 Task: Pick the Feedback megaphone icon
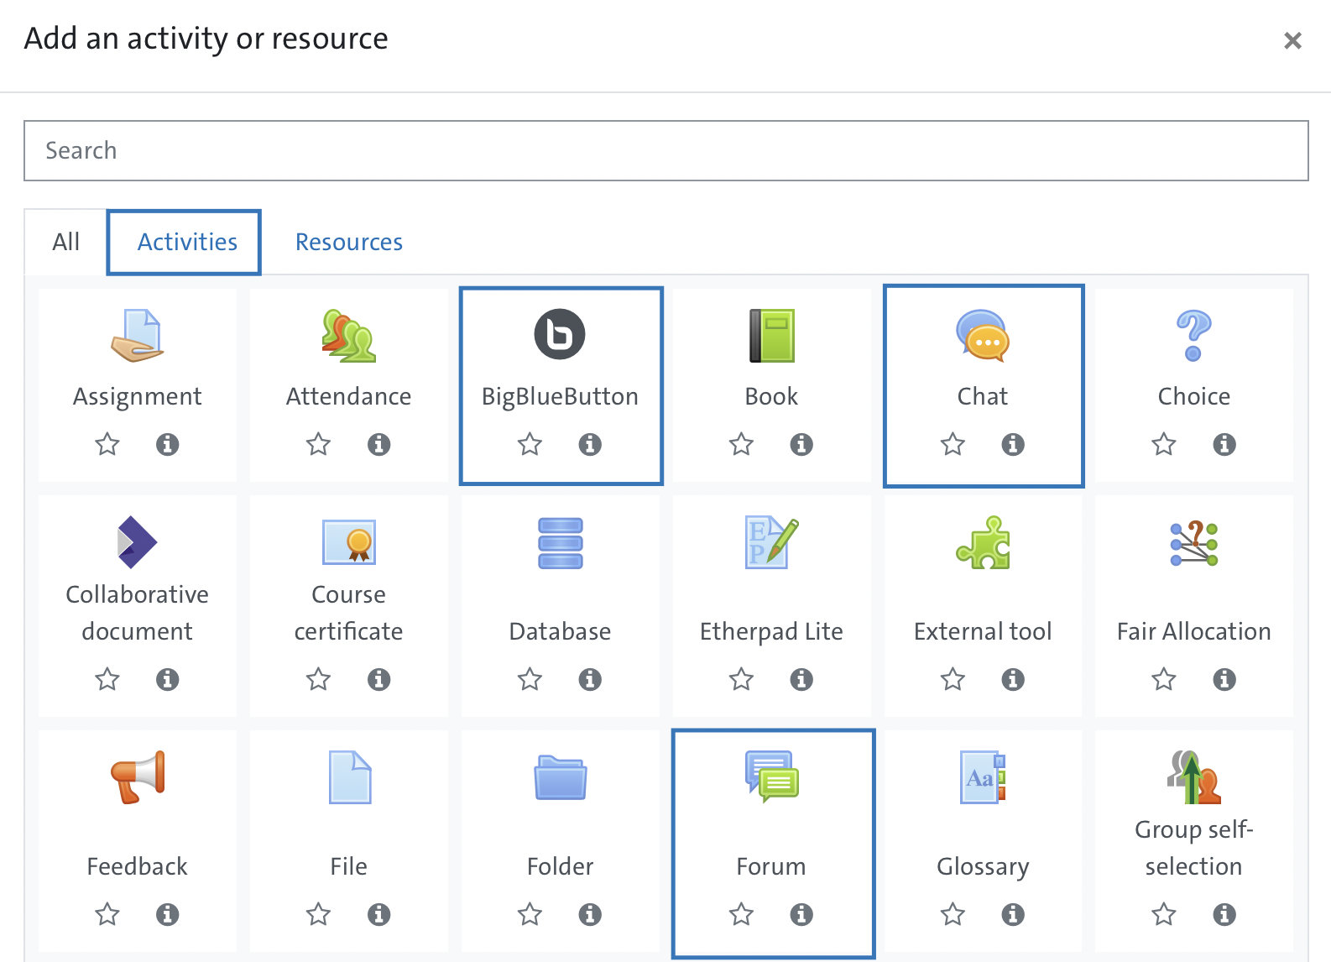[138, 776]
